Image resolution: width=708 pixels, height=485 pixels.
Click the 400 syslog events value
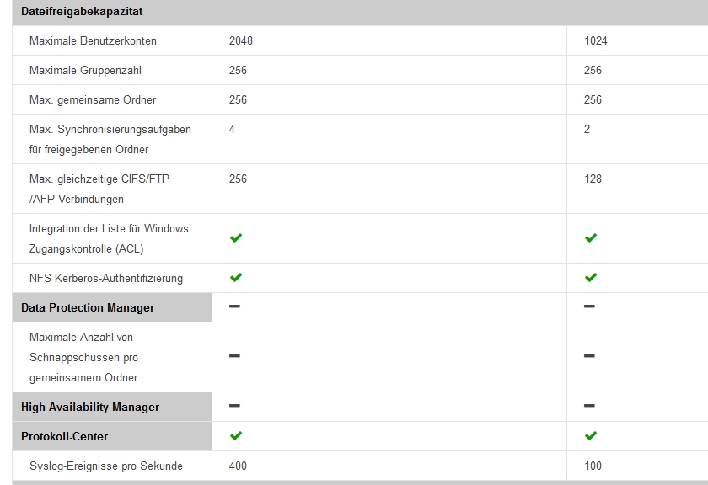tap(238, 466)
